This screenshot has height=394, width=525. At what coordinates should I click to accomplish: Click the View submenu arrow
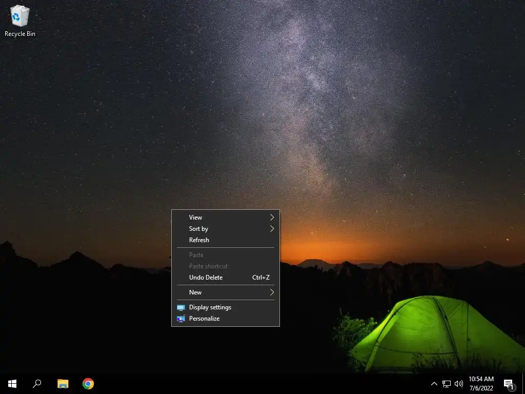(272, 218)
